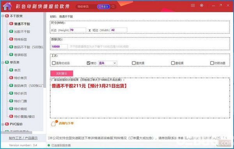Screen dimensions: 234x149
Task: Open the 直角 die-cut shape dropdown
Action: (108, 63)
